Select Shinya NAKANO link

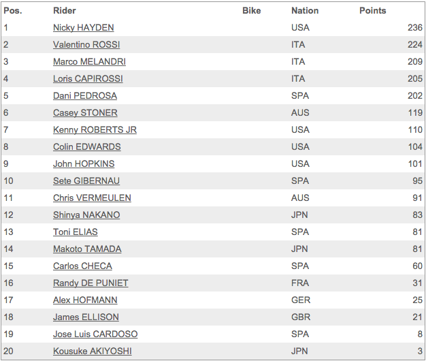[86, 215]
